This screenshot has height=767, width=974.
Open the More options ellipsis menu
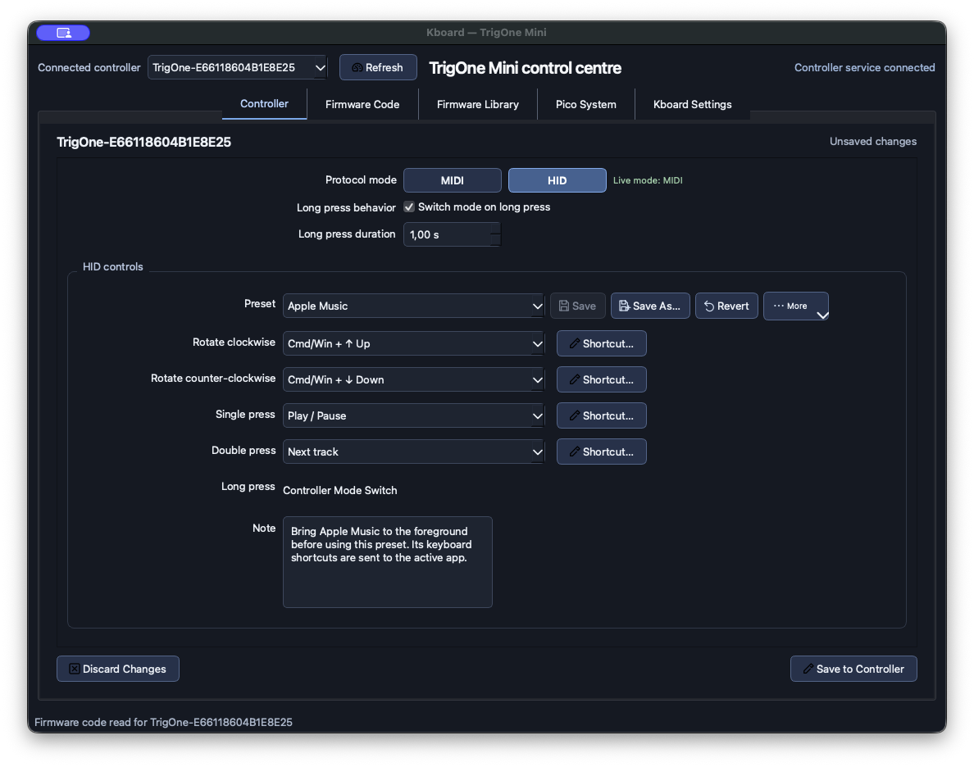click(795, 306)
